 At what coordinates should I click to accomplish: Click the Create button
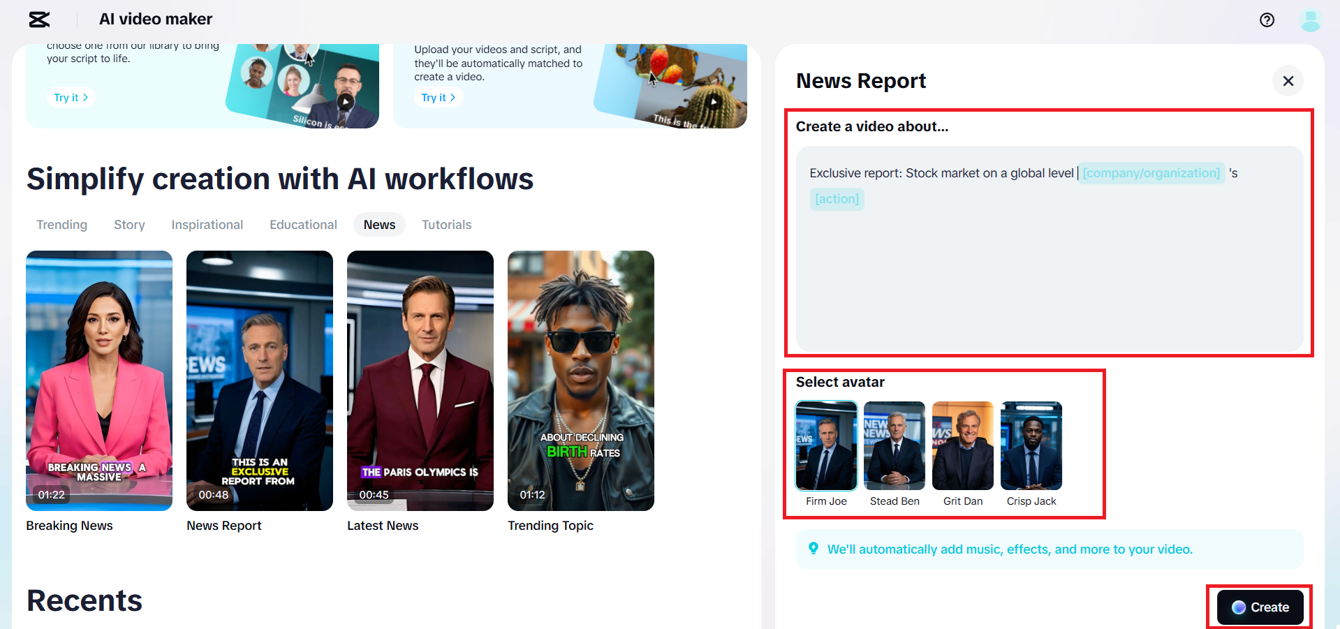point(1260,607)
